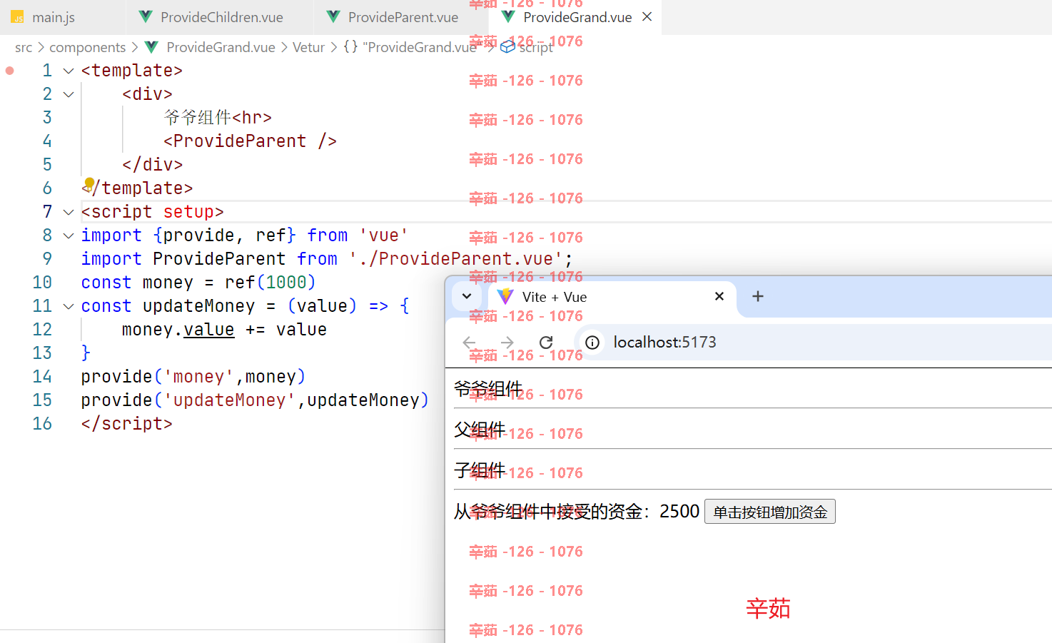Viewport: 1052px width, 643px height.
Task: Go forward in the browser
Action: pyautogui.click(x=507, y=343)
